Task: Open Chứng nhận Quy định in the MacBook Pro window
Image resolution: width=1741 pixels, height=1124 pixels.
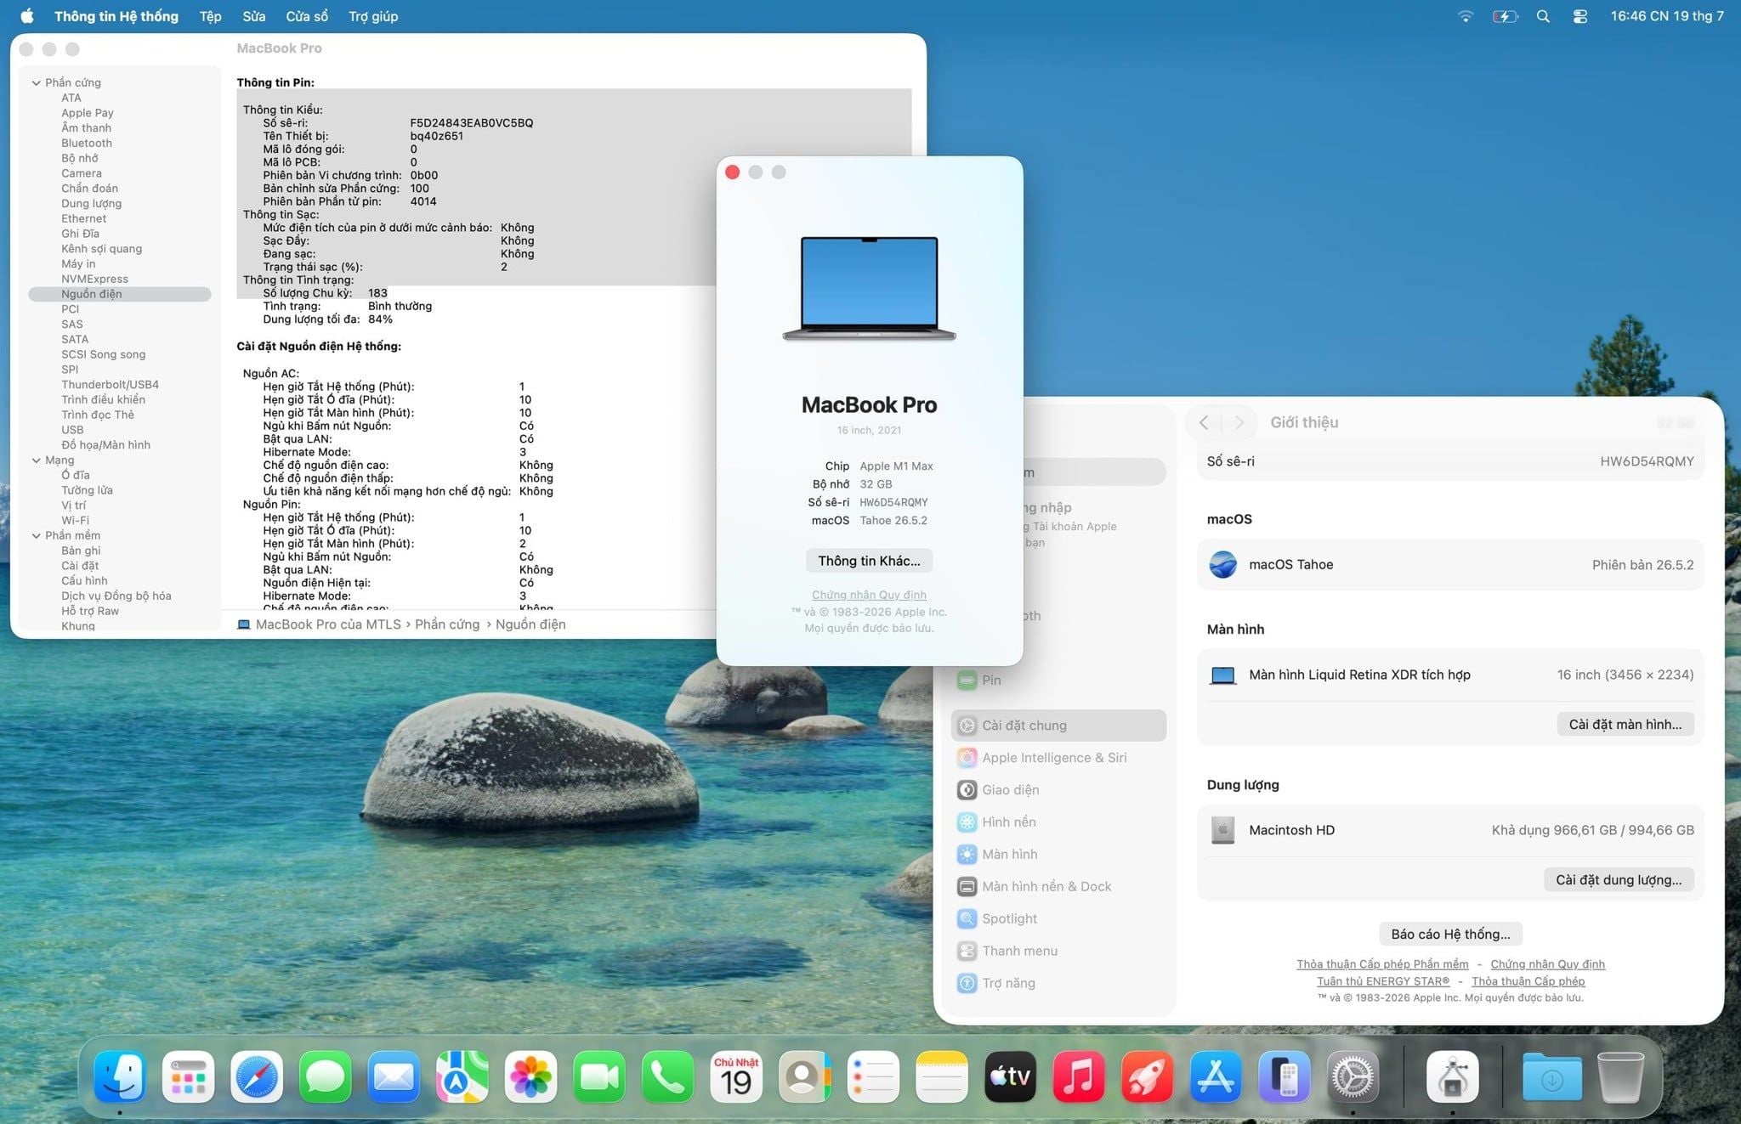Action: click(x=869, y=595)
